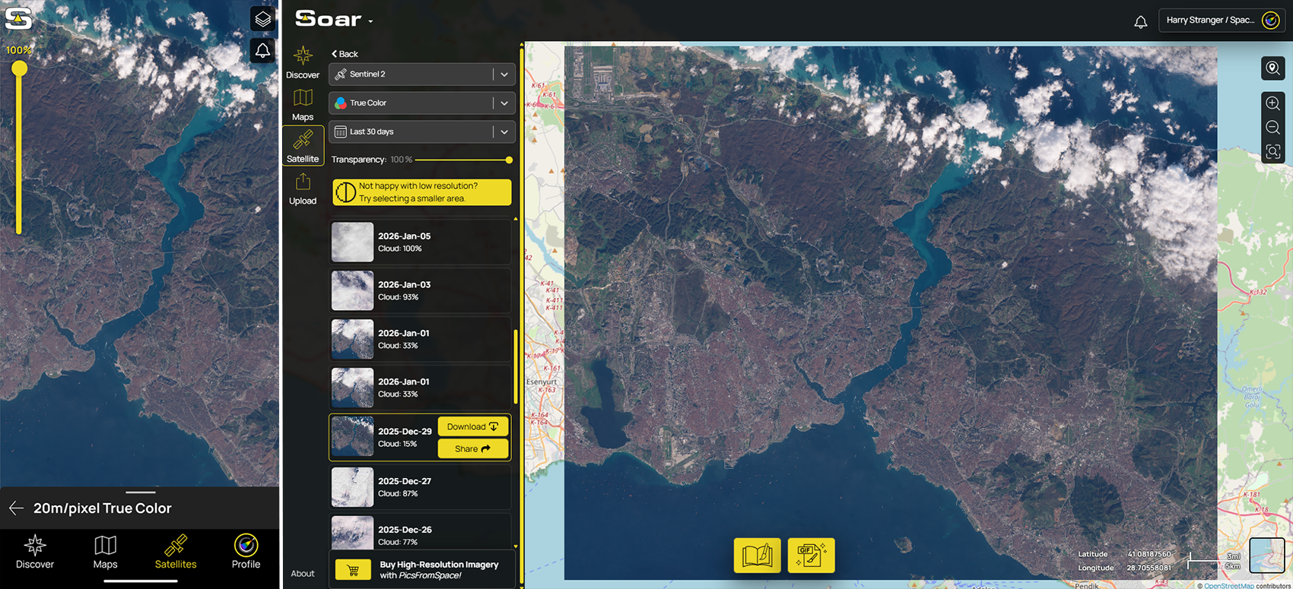
Task: Open Profile tab in mobile bottom bar
Action: click(x=246, y=553)
